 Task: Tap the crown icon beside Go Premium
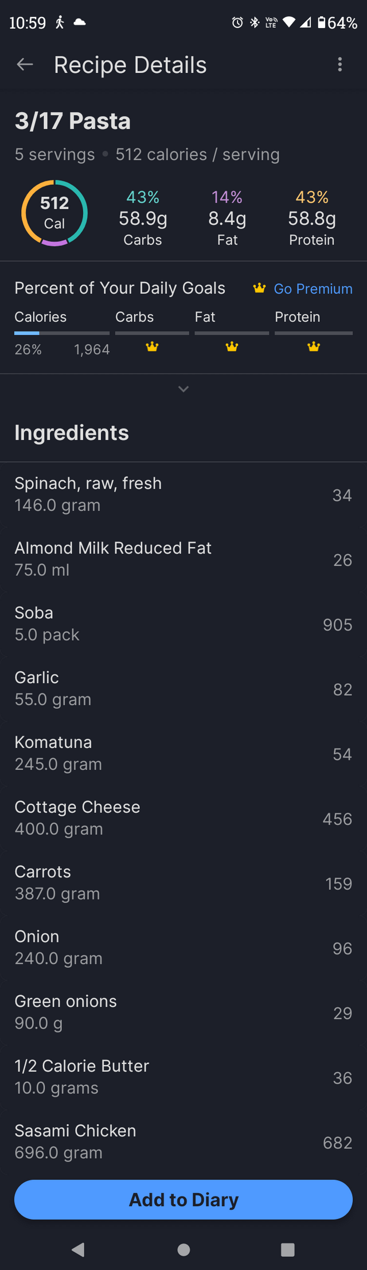260,289
